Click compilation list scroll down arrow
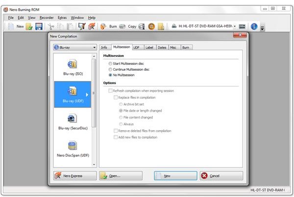Screen dimensions: 294x197 94,165
